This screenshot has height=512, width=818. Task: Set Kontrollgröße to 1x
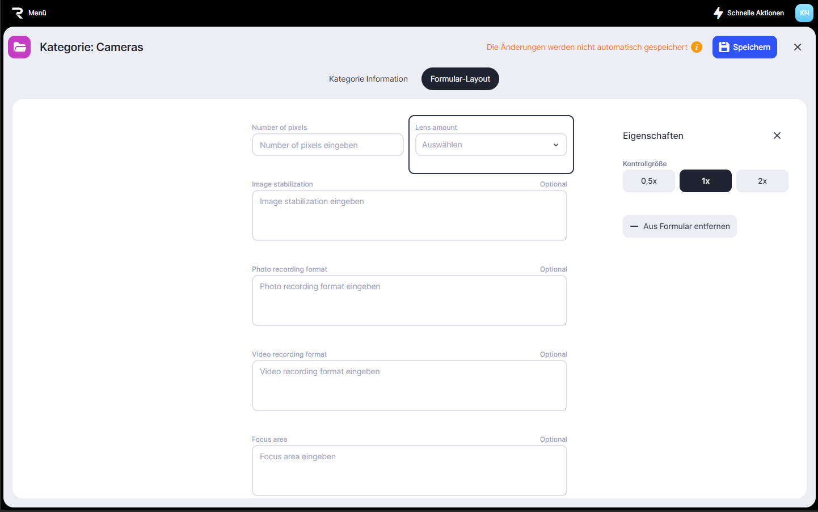706,181
